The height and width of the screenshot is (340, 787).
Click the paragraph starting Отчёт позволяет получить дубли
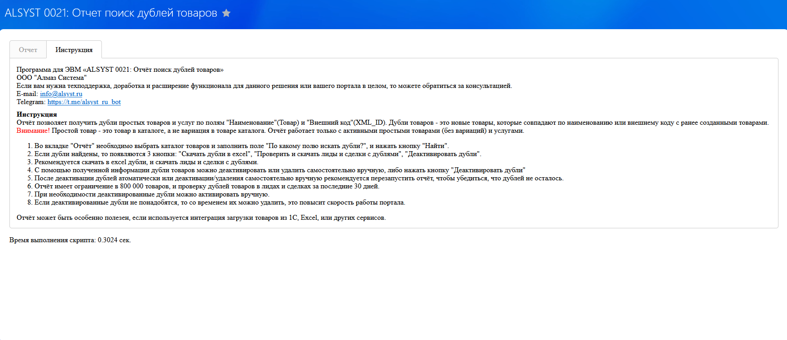click(392, 122)
